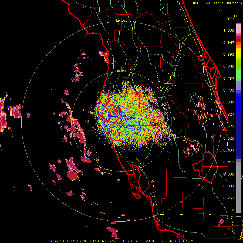The image size is (243, 243).
Task: Click the TH threshold label on the legend
Action: (x=232, y=210)
